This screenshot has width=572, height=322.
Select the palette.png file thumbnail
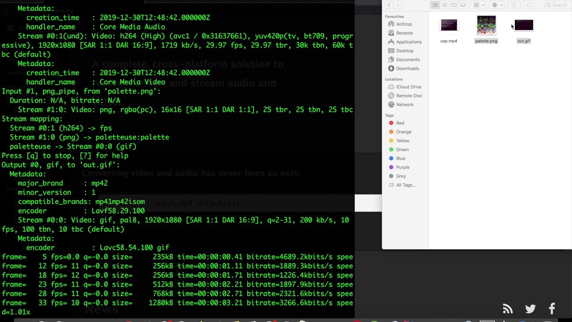pyautogui.click(x=486, y=25)
